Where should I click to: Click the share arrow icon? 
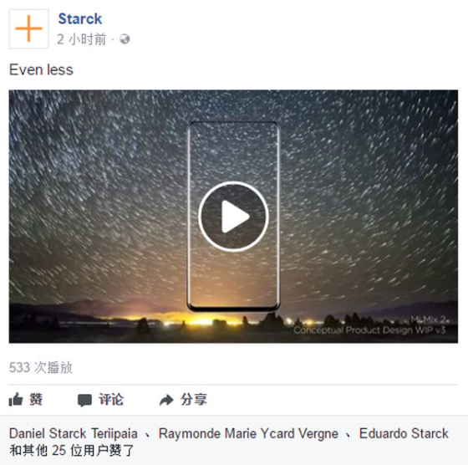click(166, 400)
